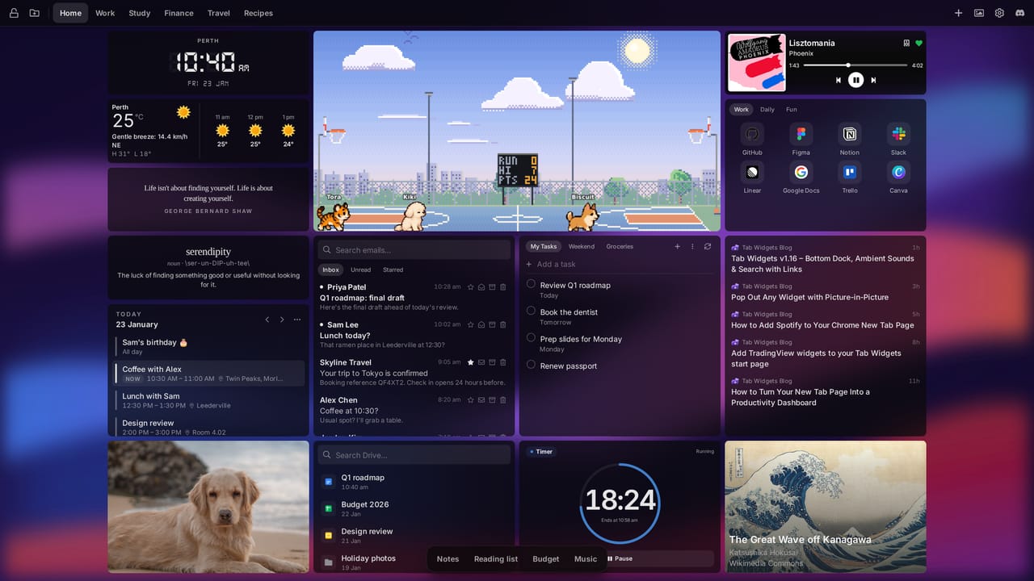Viewport: 1034px width, 581px height.
Task: Click the refresh icon in the tasks widget
Action: pos(708,246)
